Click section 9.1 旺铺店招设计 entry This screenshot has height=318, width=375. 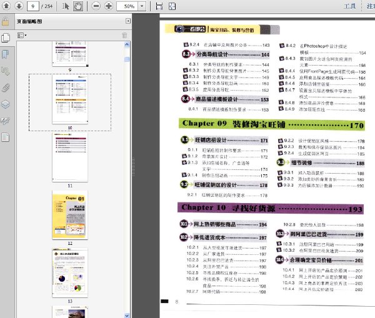click(x=224, y=140)
